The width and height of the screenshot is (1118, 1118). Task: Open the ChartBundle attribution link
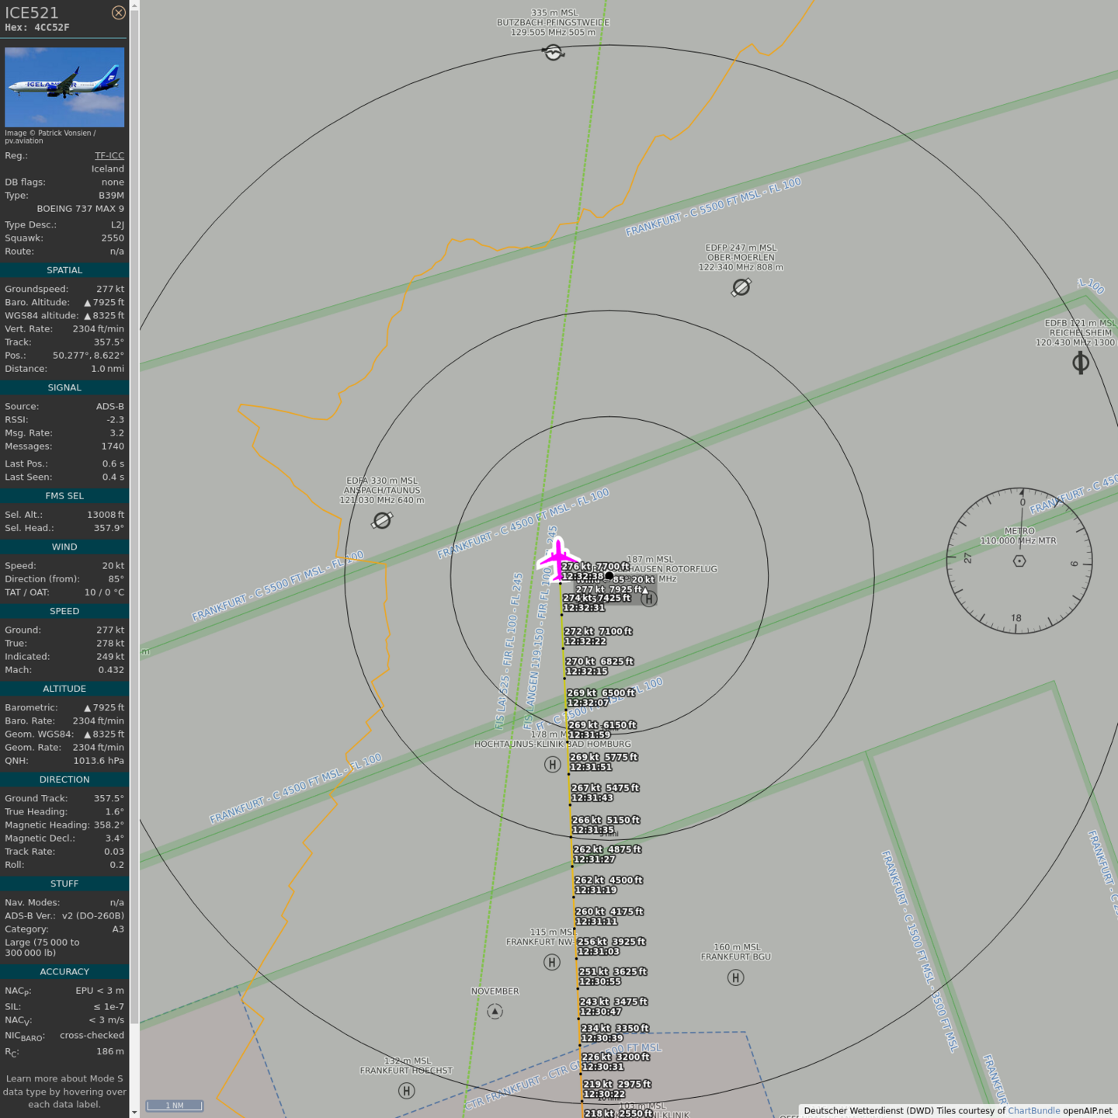(x=1033, y=1110)
